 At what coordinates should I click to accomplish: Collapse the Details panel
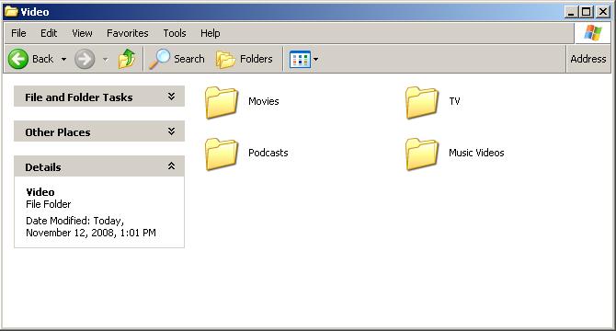[171, 166]
